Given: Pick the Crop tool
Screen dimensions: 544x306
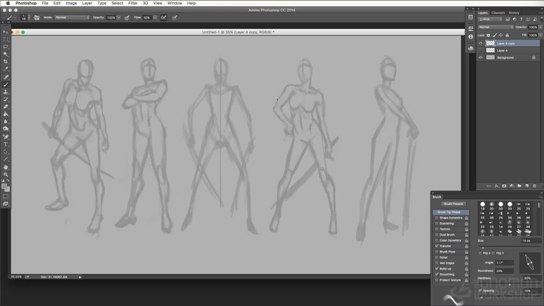Looking at the screenshot, I should click(x=6, y=62).
